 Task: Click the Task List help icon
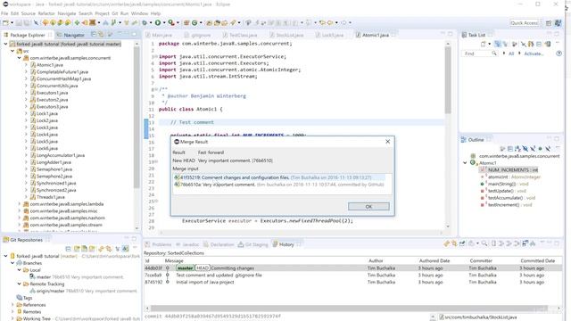tap(559, 53)
